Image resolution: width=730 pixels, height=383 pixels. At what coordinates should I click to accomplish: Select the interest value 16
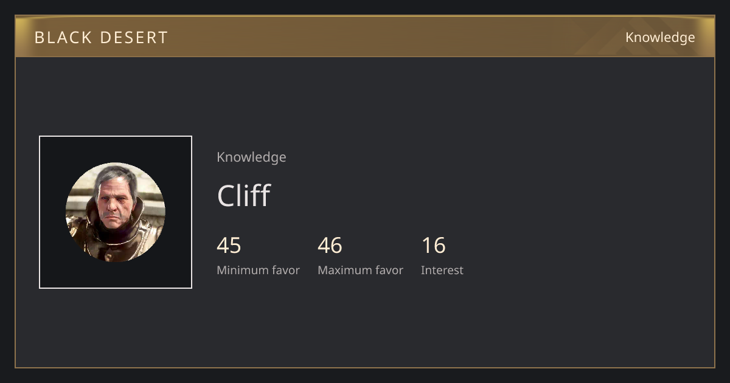pos(433,246)
